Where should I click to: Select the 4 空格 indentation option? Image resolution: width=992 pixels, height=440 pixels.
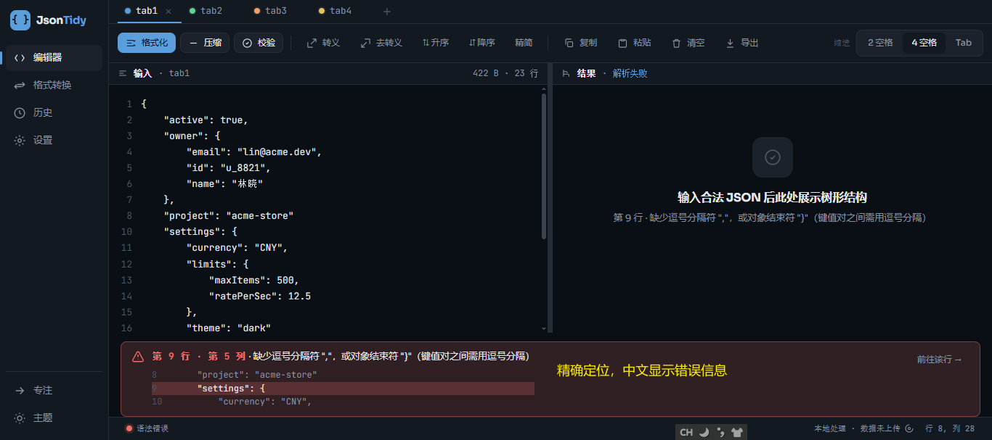[924, 43]
